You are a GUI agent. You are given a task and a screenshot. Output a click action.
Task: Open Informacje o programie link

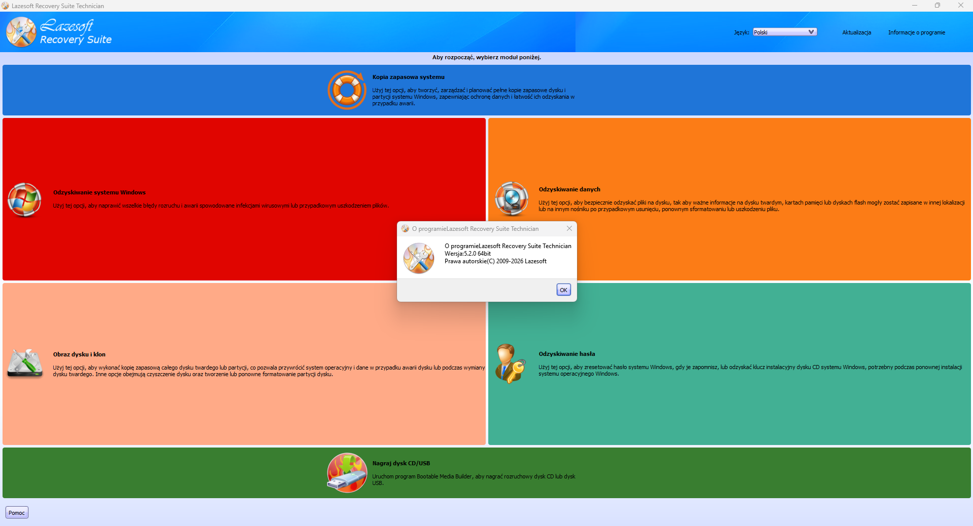tap(917, 32)
